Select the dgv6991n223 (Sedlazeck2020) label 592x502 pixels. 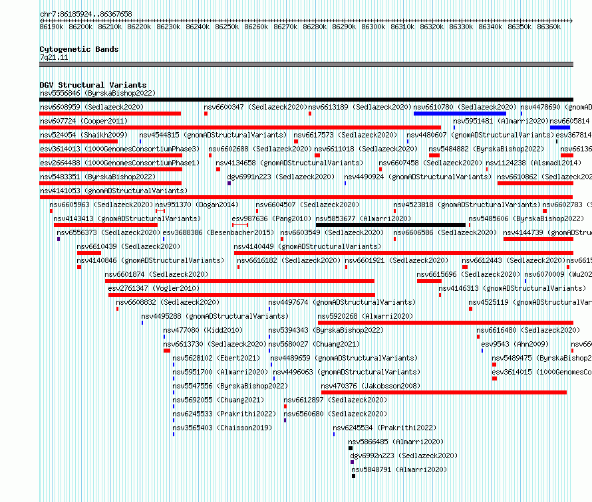pos(281,177)
